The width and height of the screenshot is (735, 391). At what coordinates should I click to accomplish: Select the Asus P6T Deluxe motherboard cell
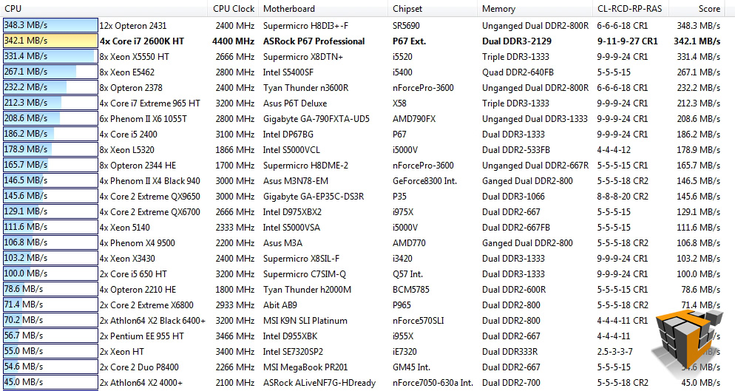[295, 103]
